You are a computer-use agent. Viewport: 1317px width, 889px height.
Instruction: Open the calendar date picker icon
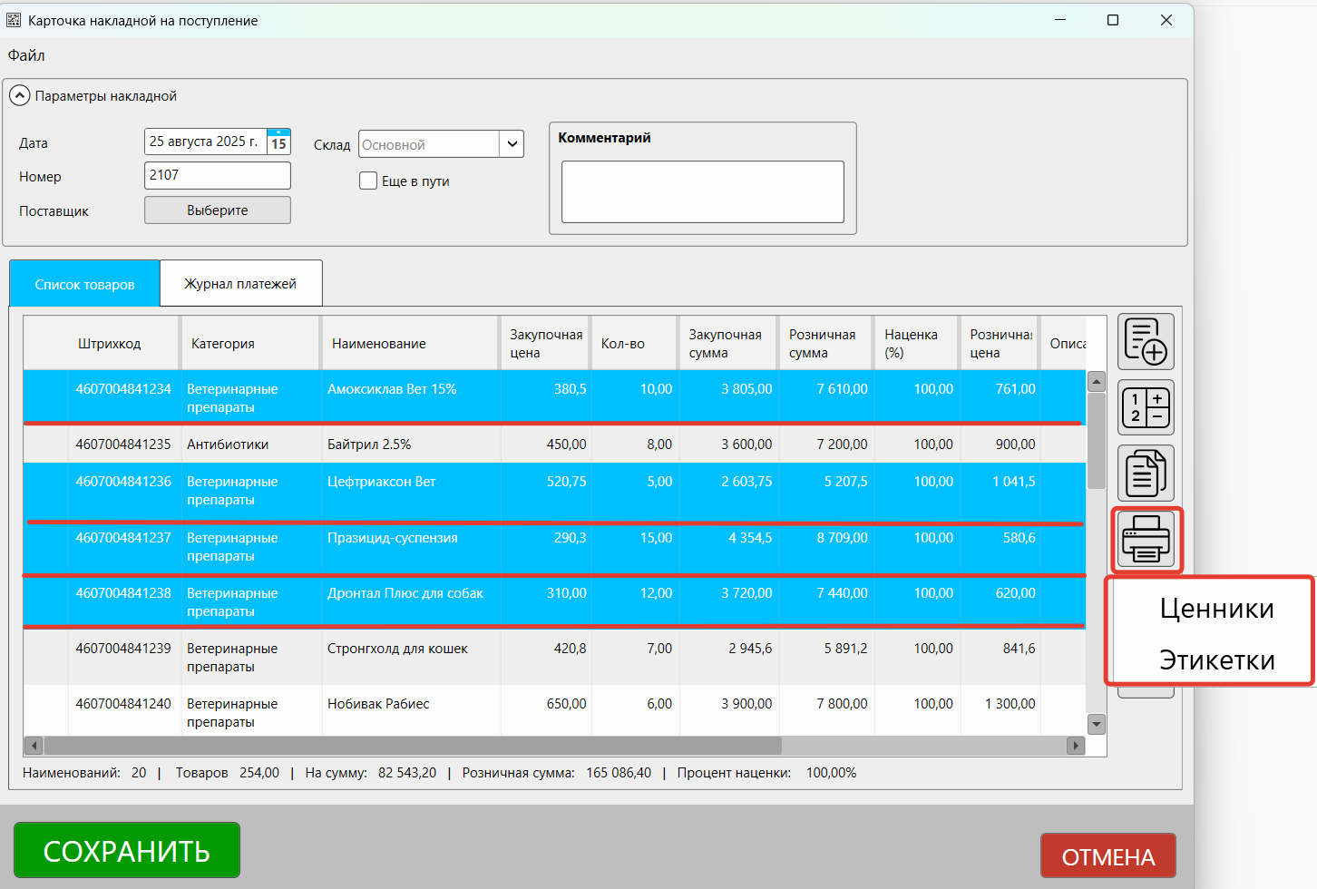click(278, 142)
